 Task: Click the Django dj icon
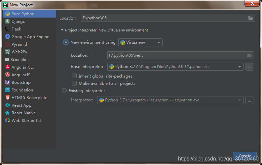(8, 21)
